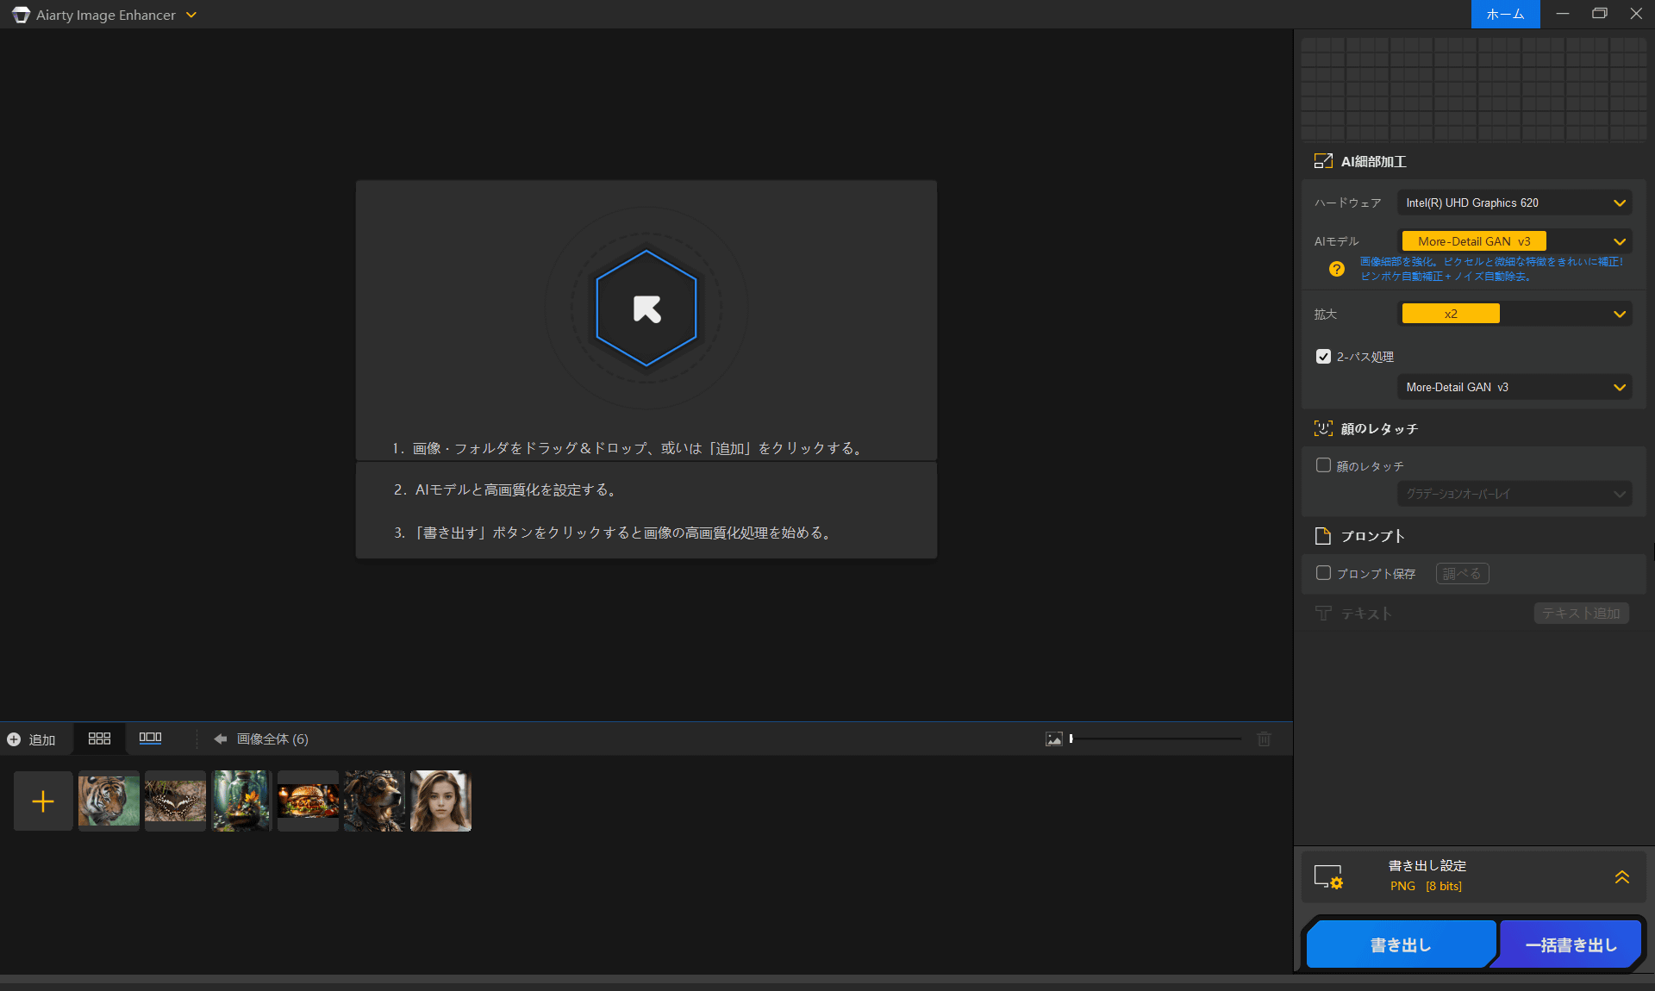Expand the 書き出し設定 panel chevron

pyautogui.click(x=1621, y=876)
